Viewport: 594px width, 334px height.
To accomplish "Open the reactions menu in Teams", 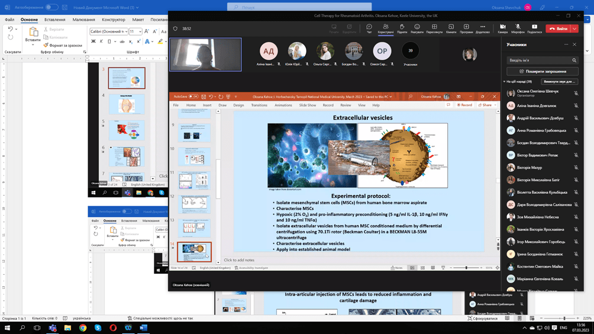I will point(418,28).
